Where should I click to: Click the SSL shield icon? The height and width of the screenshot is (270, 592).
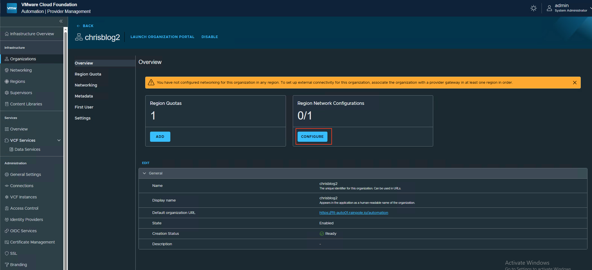click(x=7, y=253)
